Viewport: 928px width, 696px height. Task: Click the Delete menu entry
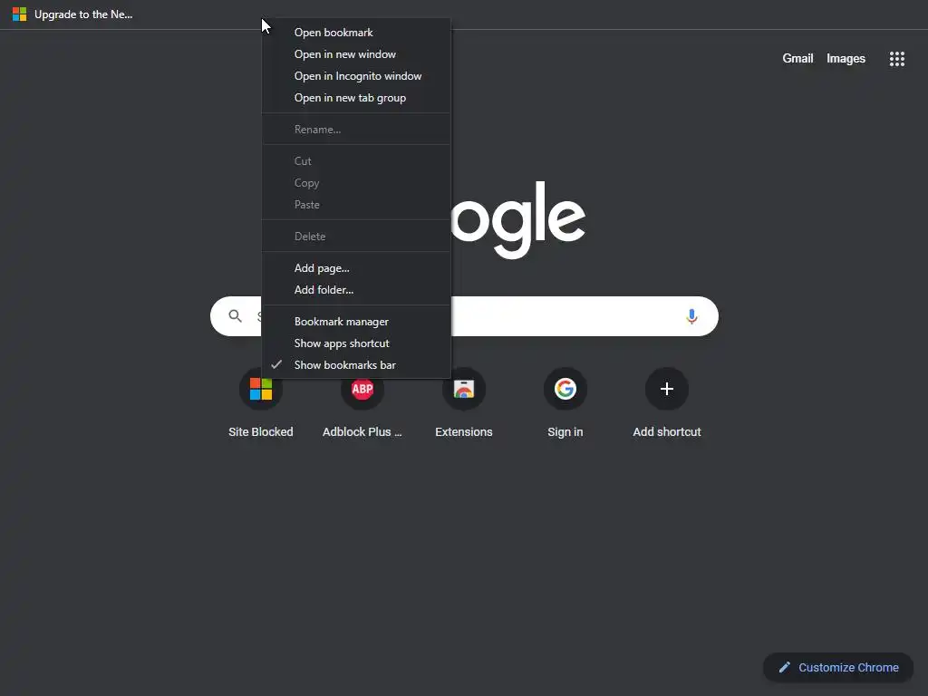tap(356, 237)
